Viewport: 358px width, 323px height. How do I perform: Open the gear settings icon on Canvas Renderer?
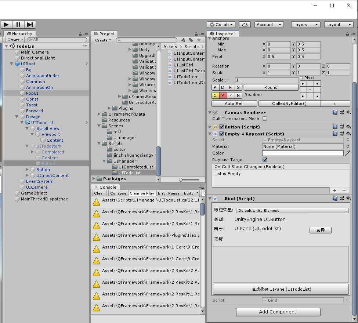(x=348, y=113)
